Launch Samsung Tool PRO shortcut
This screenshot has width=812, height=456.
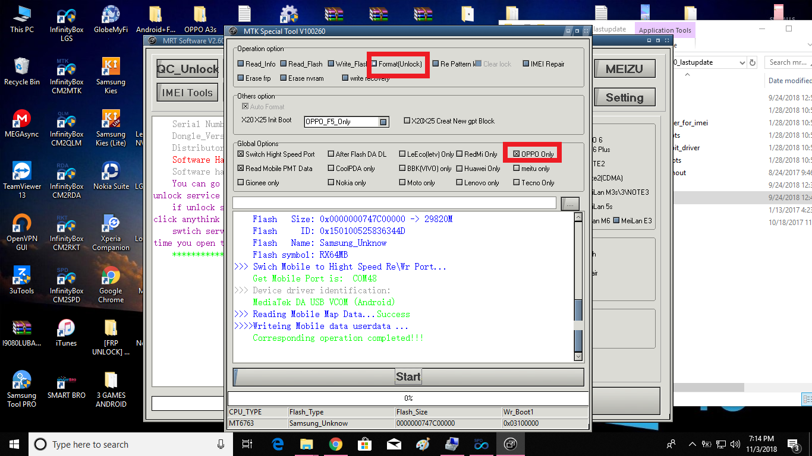click(x=22, y=389)
